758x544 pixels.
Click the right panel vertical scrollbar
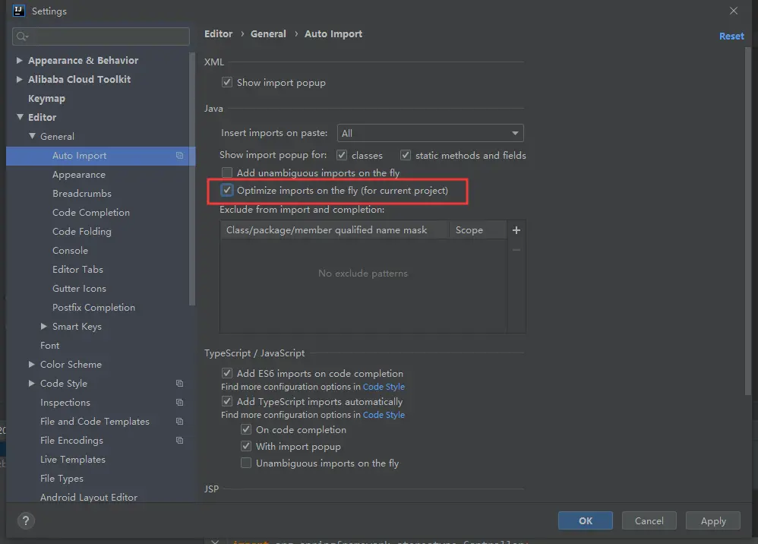748,221
